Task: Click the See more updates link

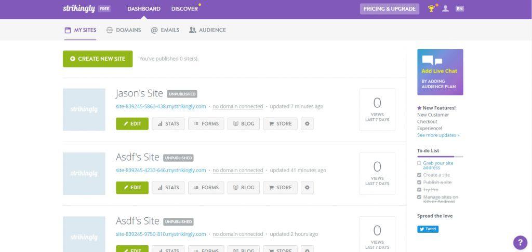Action: [438, 135]
